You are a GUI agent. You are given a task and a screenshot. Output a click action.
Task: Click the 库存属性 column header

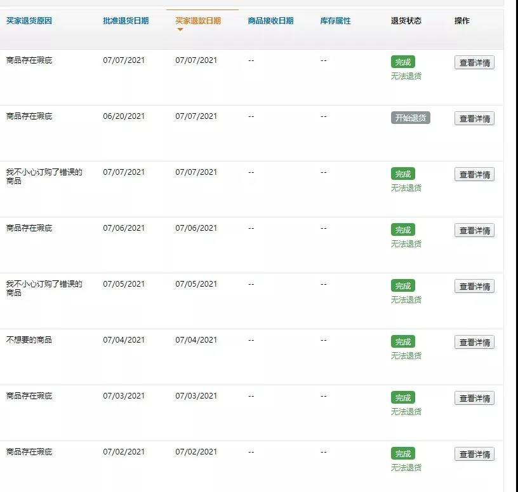pyautogui.click(x=335, y=20)
